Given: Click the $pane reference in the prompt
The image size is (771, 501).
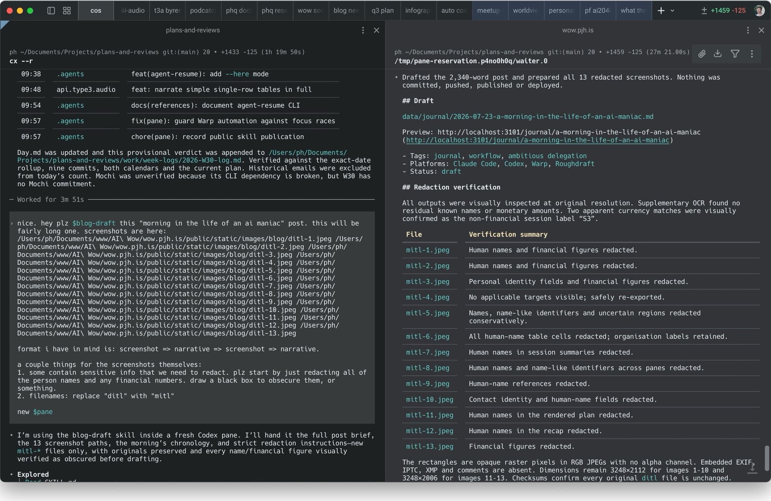Looking at the screenshot, I should tap(43, 412).
